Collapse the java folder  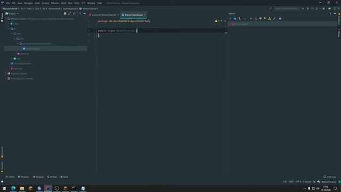tap(15, 39)
